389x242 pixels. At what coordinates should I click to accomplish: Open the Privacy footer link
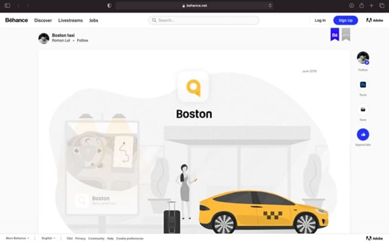pyautogui.click(x=80, y=239)
